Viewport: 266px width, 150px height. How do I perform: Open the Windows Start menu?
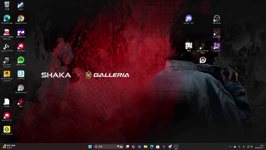coord(90,147)
